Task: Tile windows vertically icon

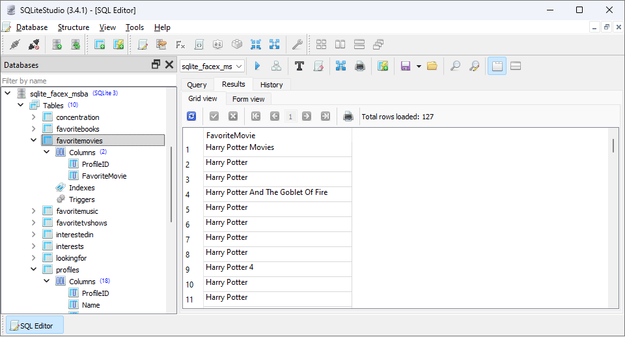Action: (x=359, y=44)
